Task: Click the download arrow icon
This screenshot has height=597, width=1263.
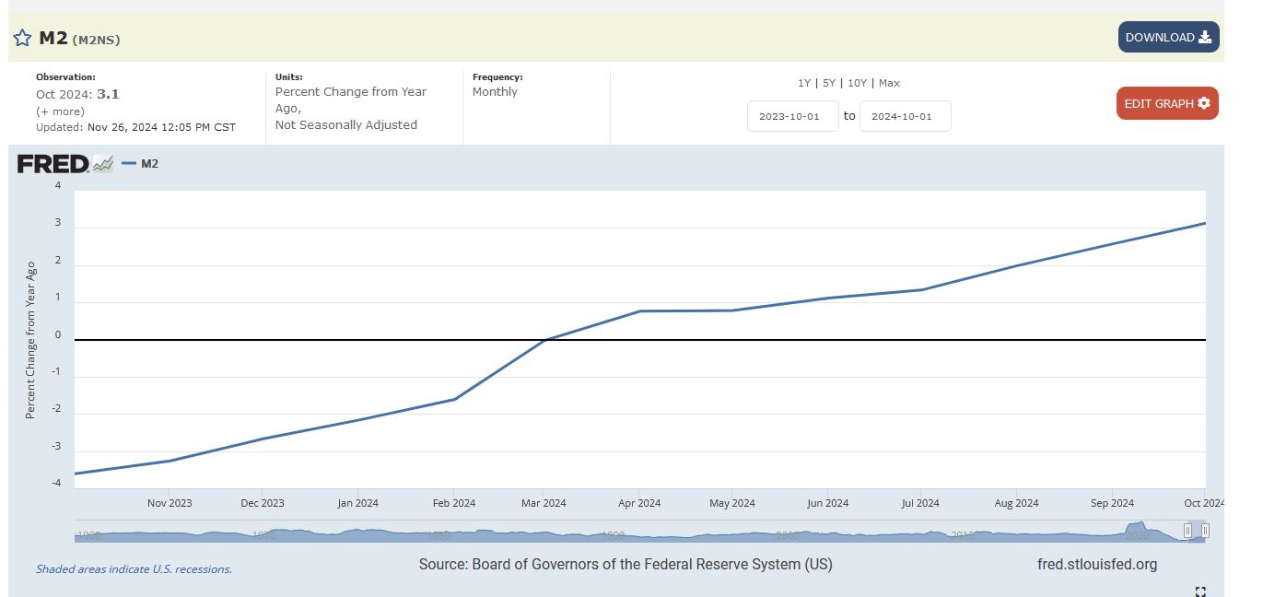Action: tap(1205, 38)
